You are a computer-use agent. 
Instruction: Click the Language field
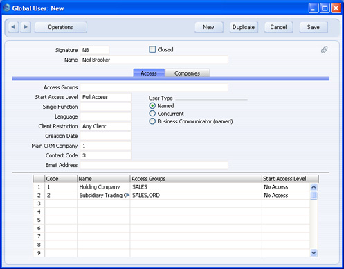pos(105,116)
